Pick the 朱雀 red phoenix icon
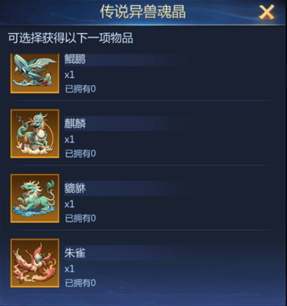Viewport: 287px width, 306px height. pyautogui.click(x=35, y=263)
